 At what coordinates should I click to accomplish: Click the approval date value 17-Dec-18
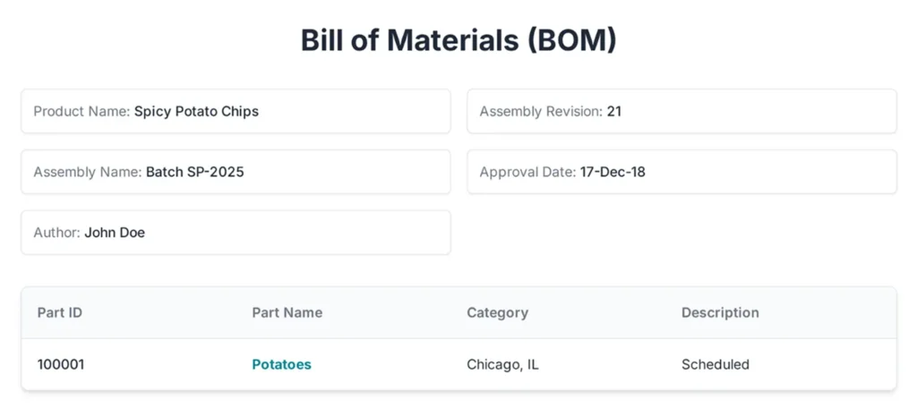click(x=613, y=172)
